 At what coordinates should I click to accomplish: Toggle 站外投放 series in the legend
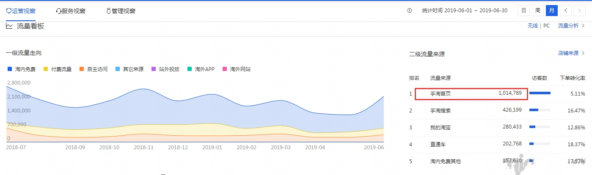[x=165, y=69]
